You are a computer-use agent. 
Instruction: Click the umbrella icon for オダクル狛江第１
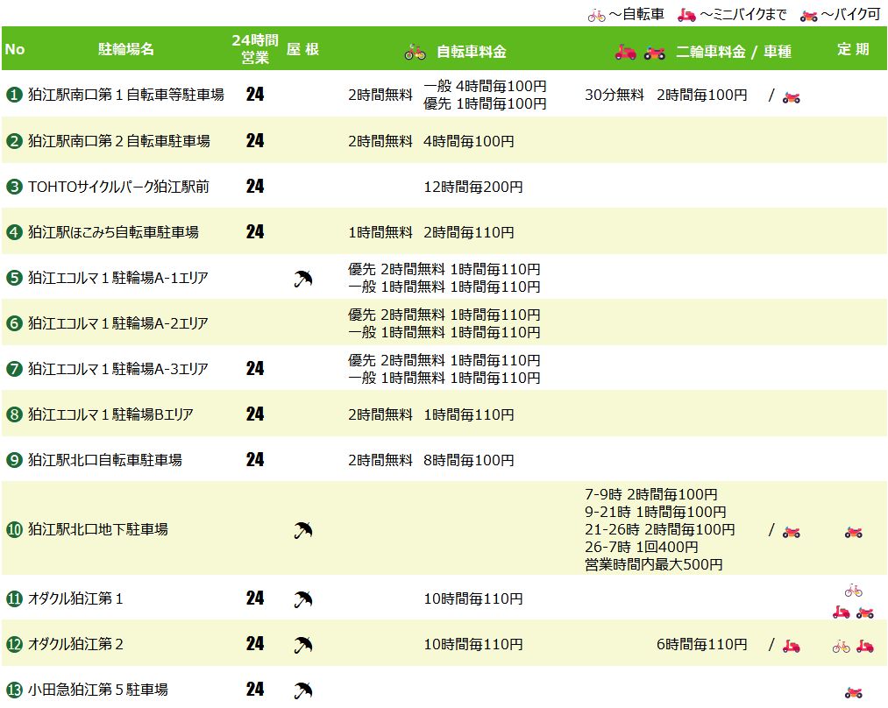tap(303, 599)
